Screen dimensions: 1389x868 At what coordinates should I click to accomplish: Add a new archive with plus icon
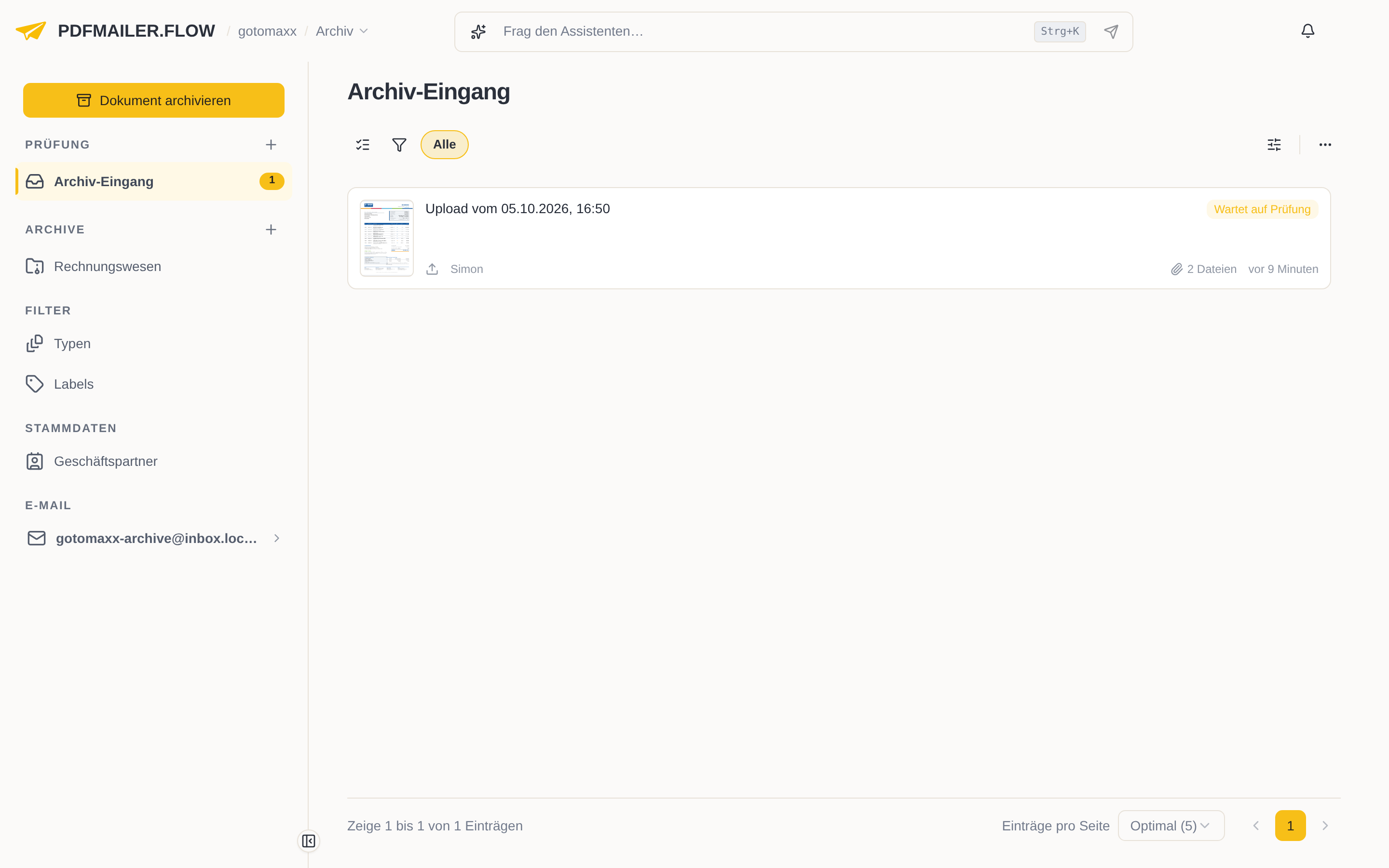[x=271, y=230]
